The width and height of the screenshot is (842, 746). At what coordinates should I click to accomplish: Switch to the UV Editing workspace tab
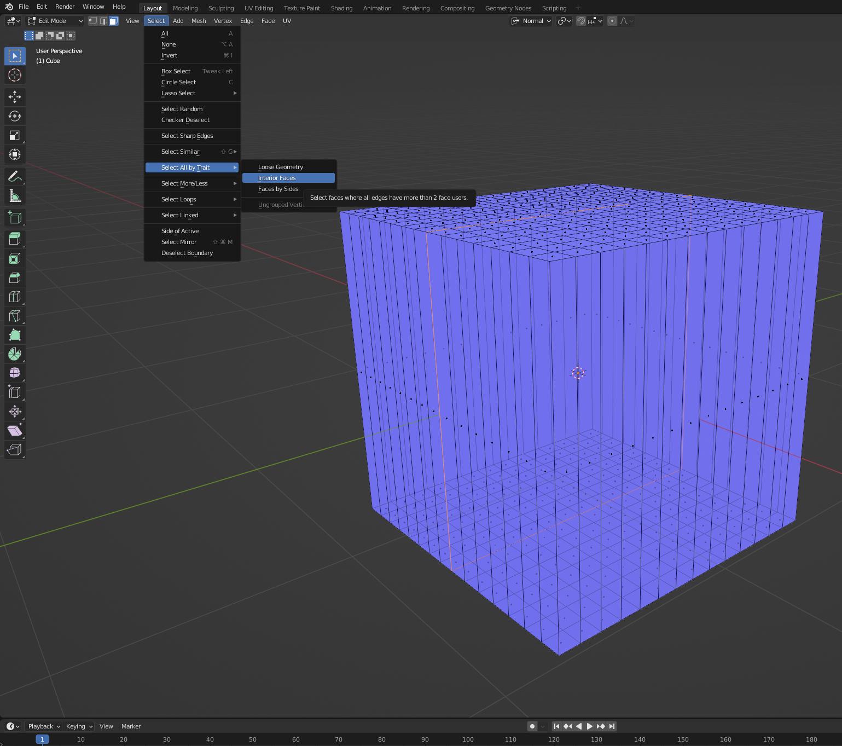tap(259, 8)
